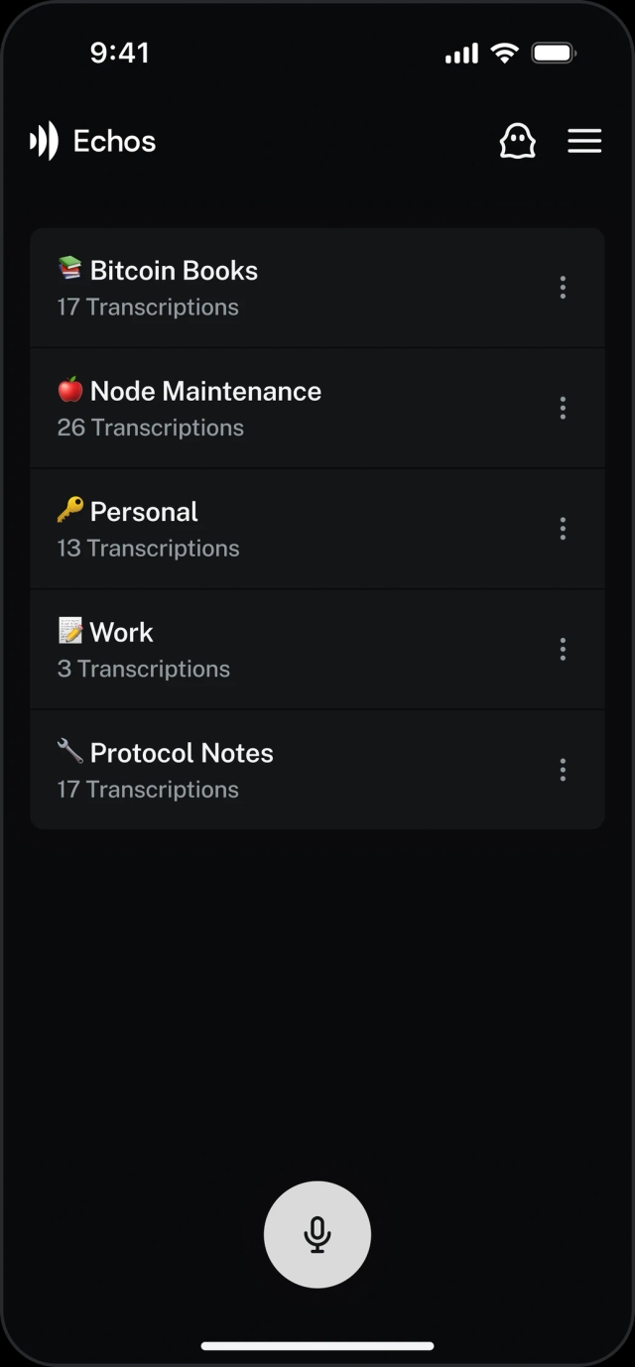The width and height of the screenshot is (635, 1367).
Task: Tap the Echos sound wave logo icon
Action: coord(42,141)
